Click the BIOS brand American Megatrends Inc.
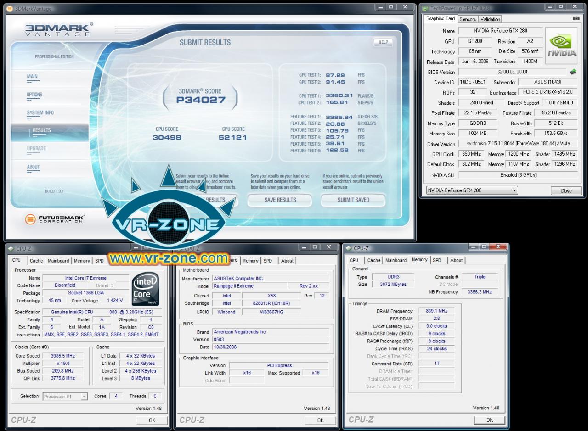 (x=271, y=332)
